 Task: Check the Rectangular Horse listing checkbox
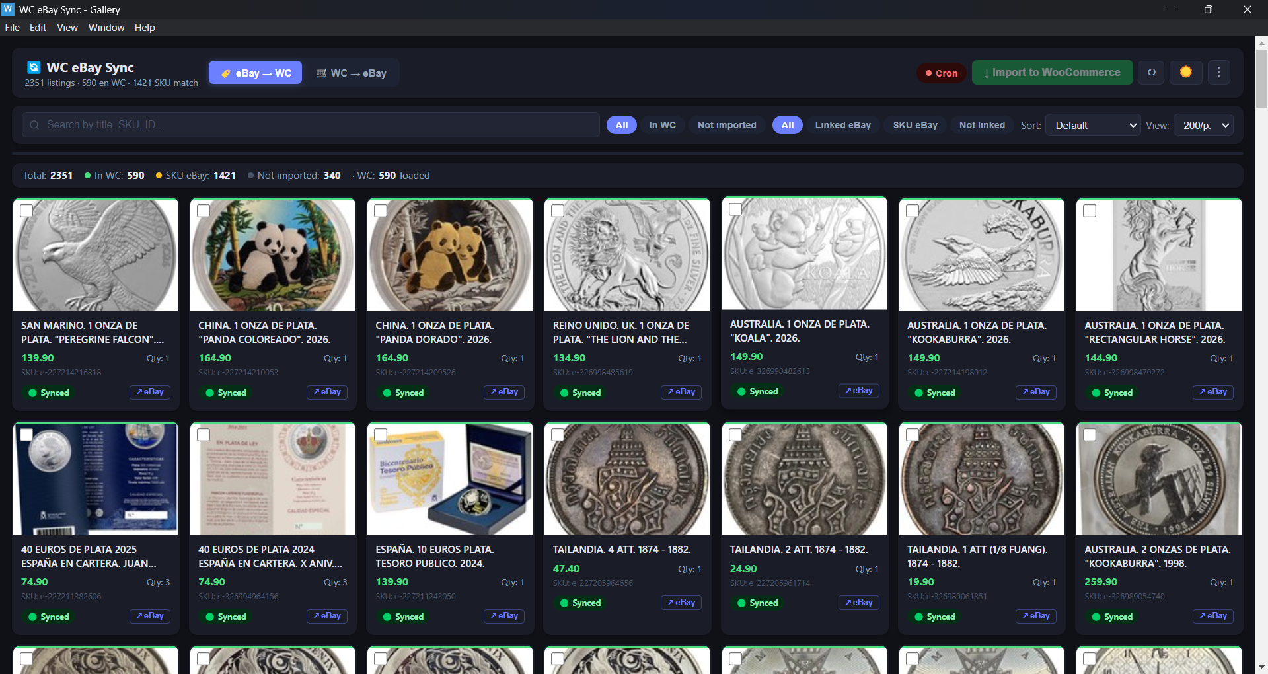click(1090, 211)
